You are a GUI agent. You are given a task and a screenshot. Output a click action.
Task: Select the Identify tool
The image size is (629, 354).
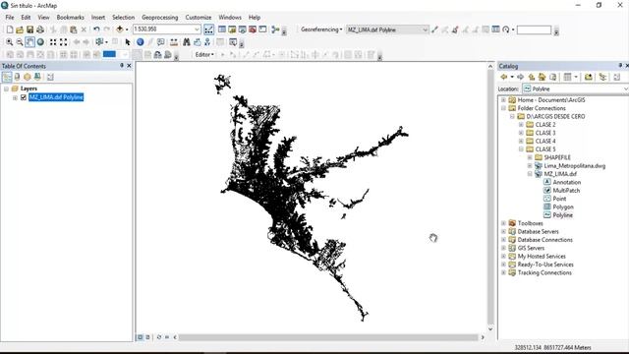click(140, 42)
